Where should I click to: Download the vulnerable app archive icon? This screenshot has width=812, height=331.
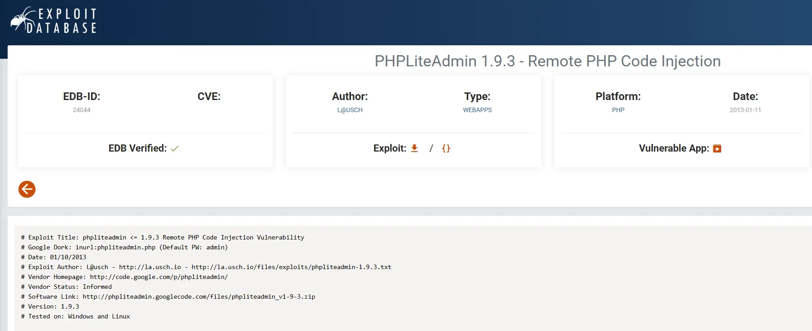coord(717,148)
